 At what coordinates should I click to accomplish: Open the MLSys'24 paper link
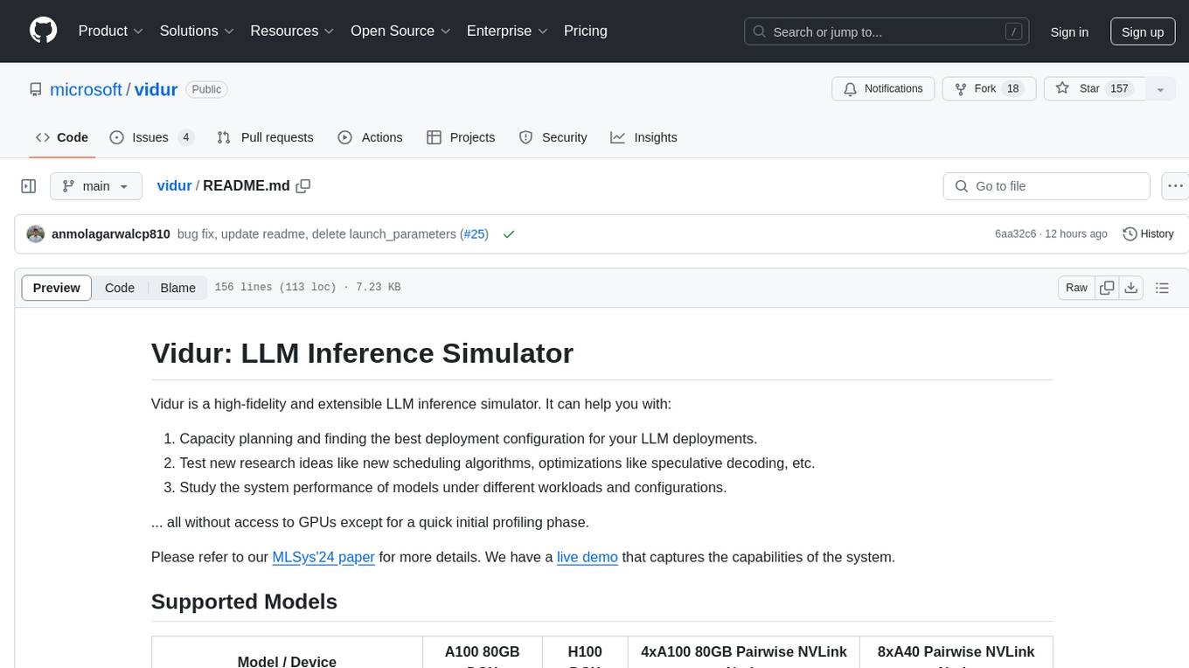[323, 557]
